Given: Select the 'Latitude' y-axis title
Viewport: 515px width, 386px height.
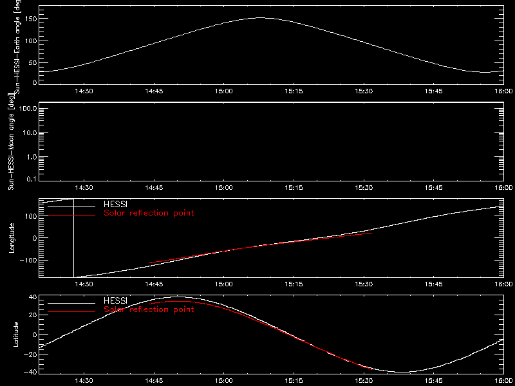Looking at the screenshot, I should click(15, 335).
